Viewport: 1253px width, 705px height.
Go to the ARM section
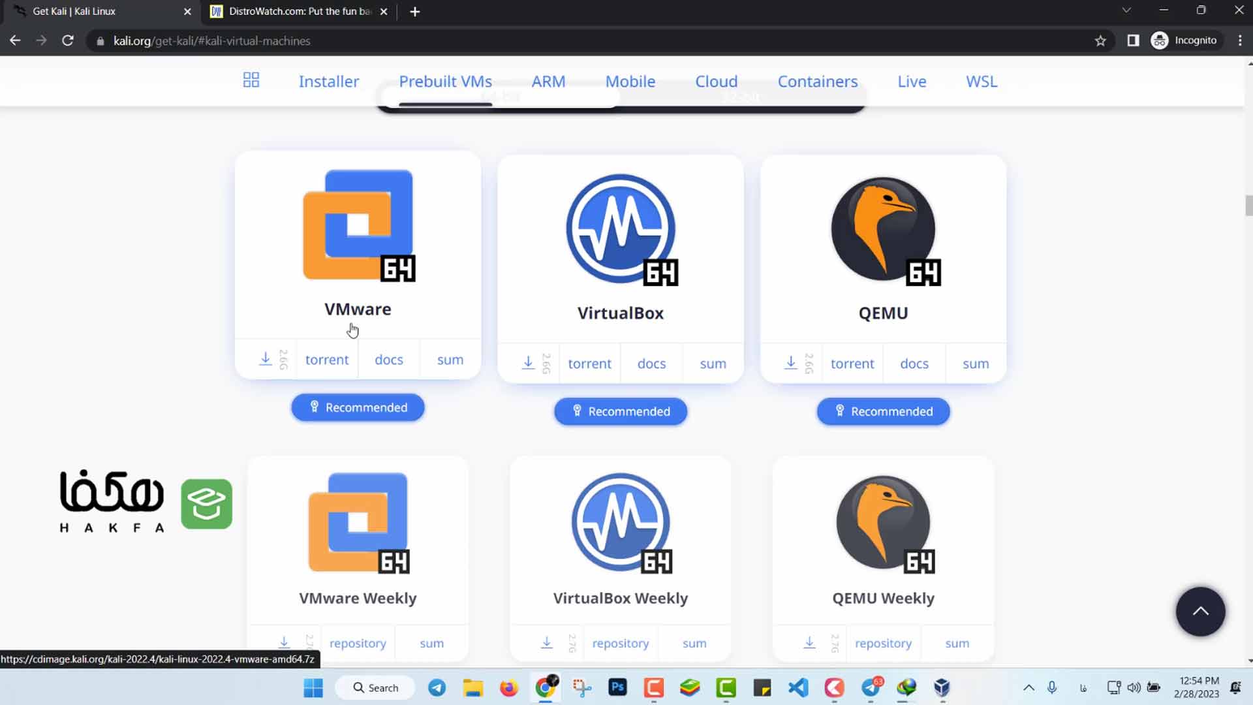click(x=548, y=82)
